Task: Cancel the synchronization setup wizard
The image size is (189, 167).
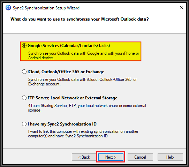Action: click(x=140, y=157)
